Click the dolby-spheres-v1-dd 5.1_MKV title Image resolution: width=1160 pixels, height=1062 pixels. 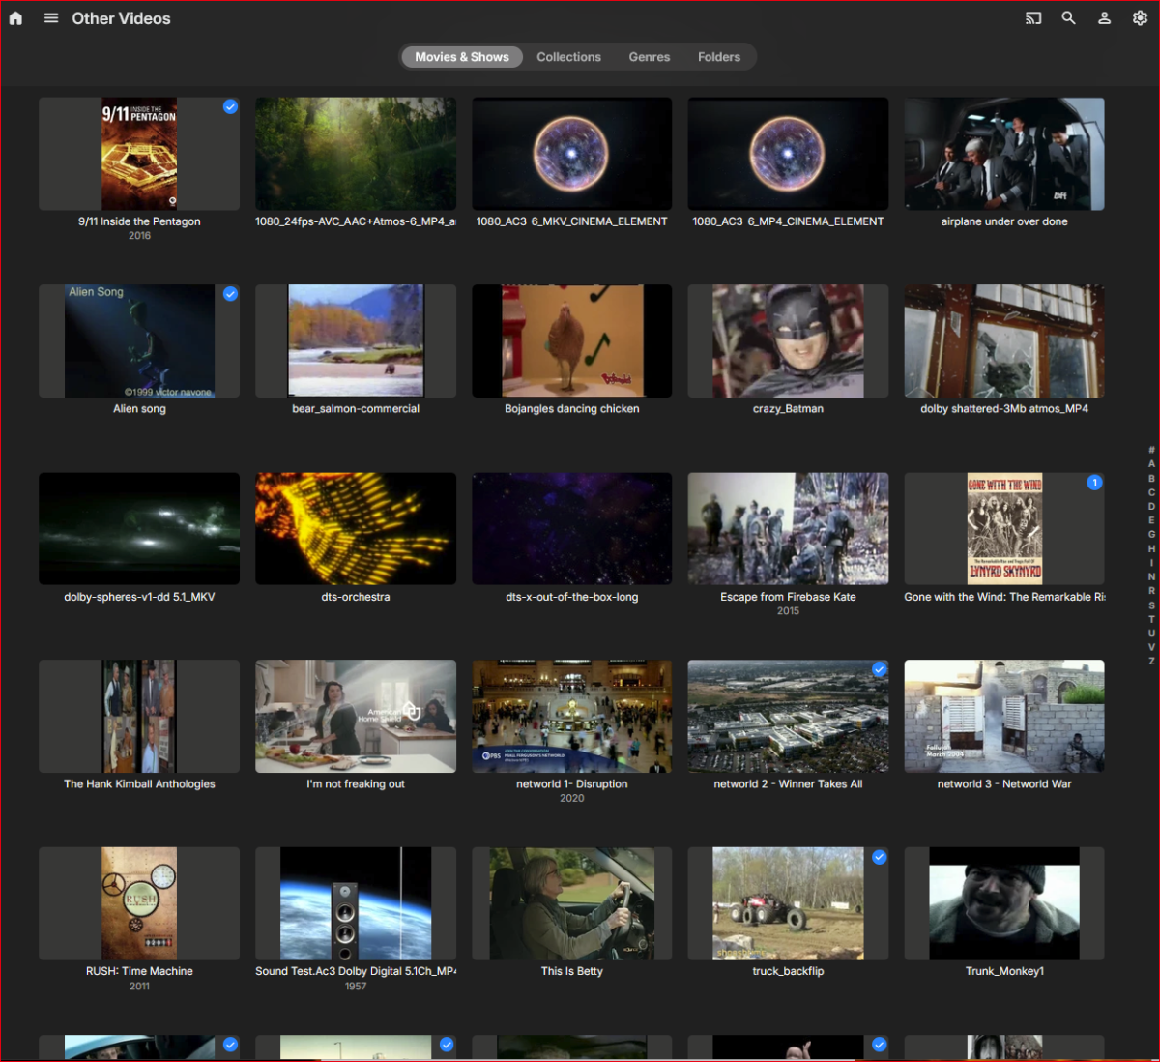click(139, 597)
